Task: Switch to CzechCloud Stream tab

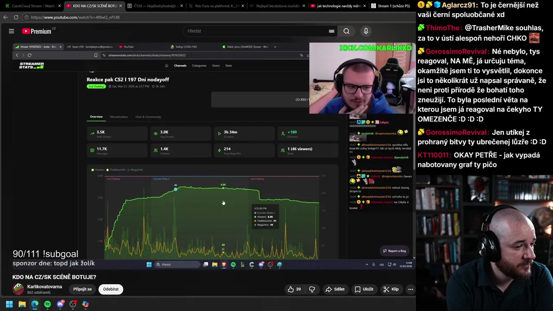Action: [x=32, y=6]
